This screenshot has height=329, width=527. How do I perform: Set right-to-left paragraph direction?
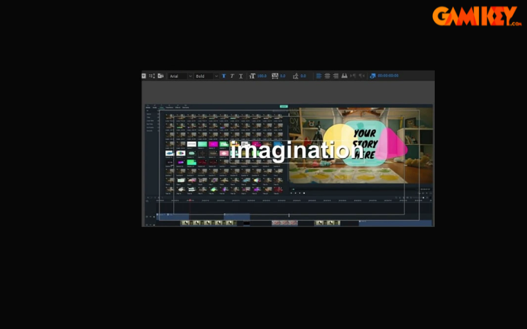click(362, 76)
